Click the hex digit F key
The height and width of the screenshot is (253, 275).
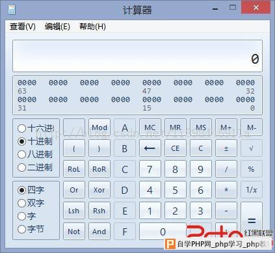(x=125, y=232)
